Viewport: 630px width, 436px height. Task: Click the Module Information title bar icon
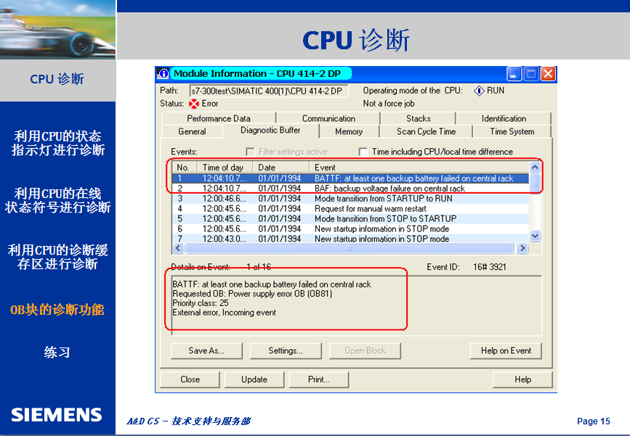(163, 73)
